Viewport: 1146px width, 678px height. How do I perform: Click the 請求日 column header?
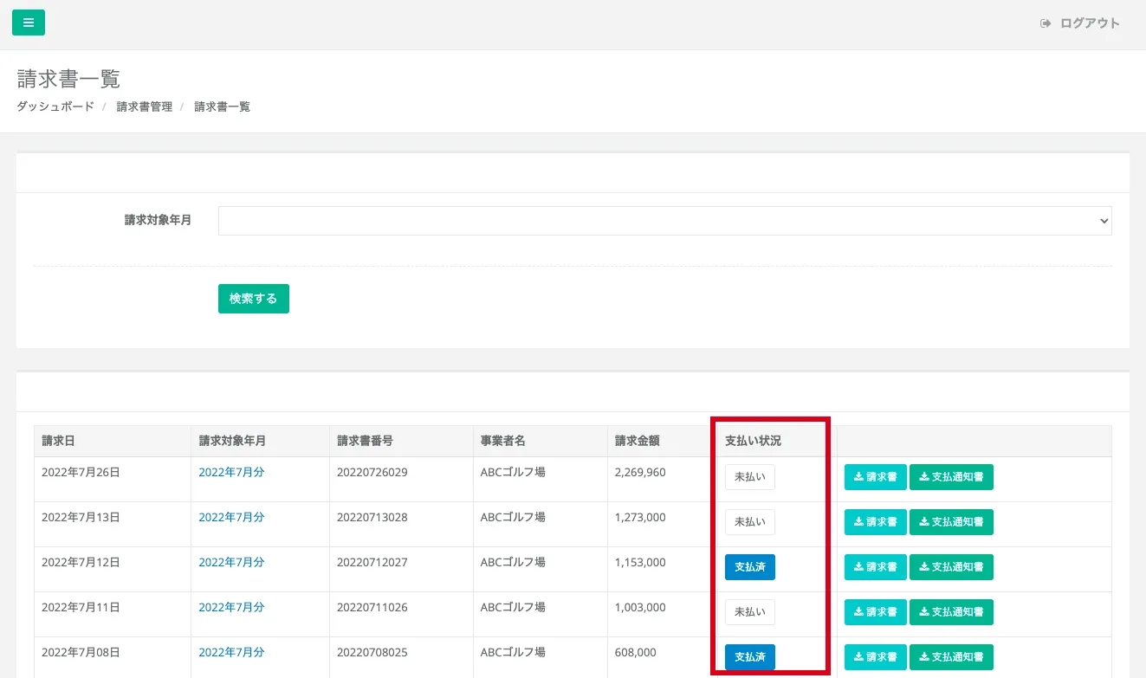tap(58, 441)
